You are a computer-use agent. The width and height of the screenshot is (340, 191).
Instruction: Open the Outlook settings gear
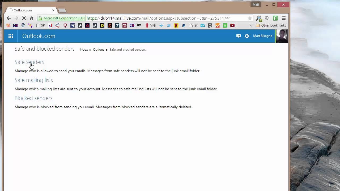pyautogui.click(x=247, y=36)
